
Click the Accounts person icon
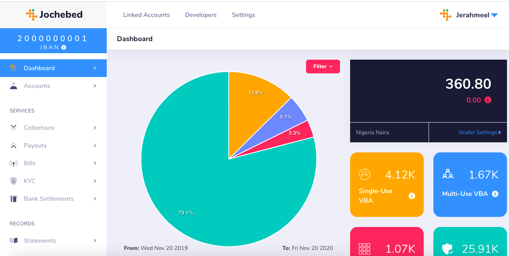[13, 85]
